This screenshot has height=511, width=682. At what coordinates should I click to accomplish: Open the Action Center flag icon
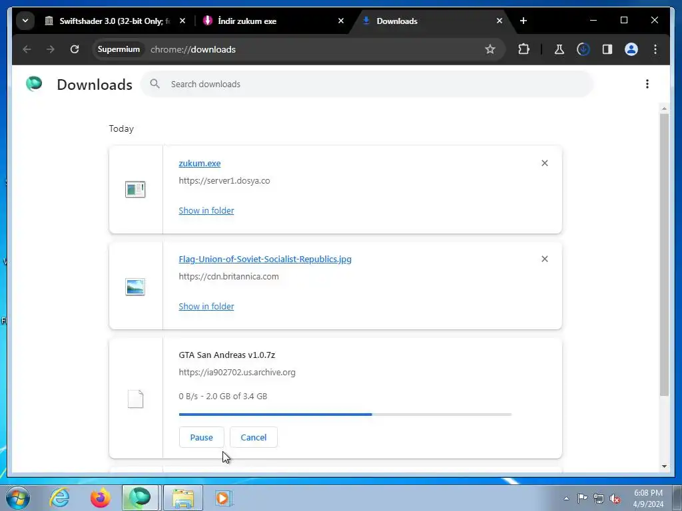582,498
